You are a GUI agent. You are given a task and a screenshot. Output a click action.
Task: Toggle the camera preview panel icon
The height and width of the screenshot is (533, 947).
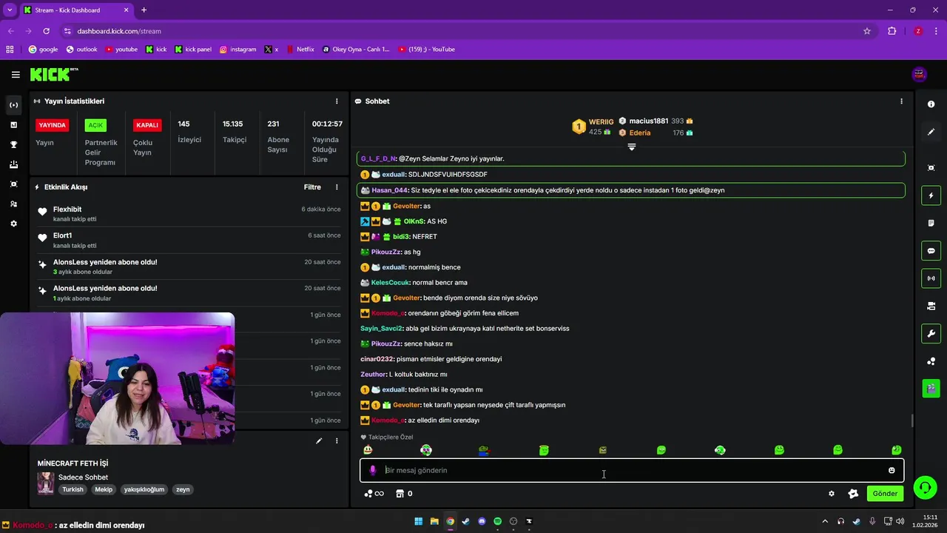[931, 306]
